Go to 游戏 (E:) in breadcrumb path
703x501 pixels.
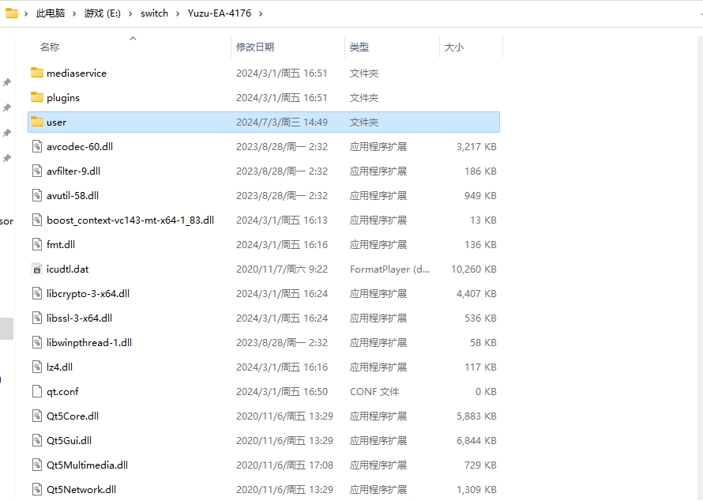tap(102, 13)
